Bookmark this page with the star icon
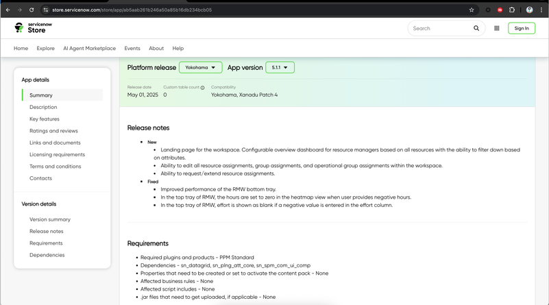Screen dimensions: 549x305 pos(472,10)
